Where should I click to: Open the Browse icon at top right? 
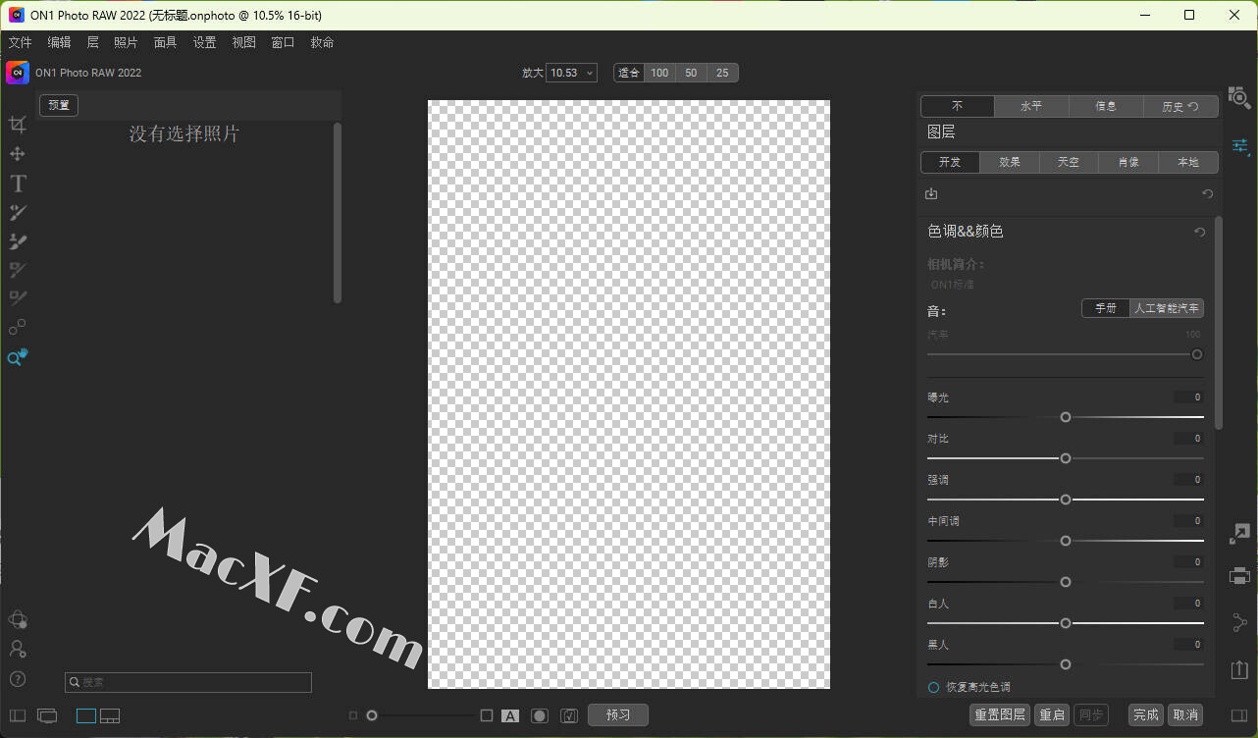(1239, 97)
